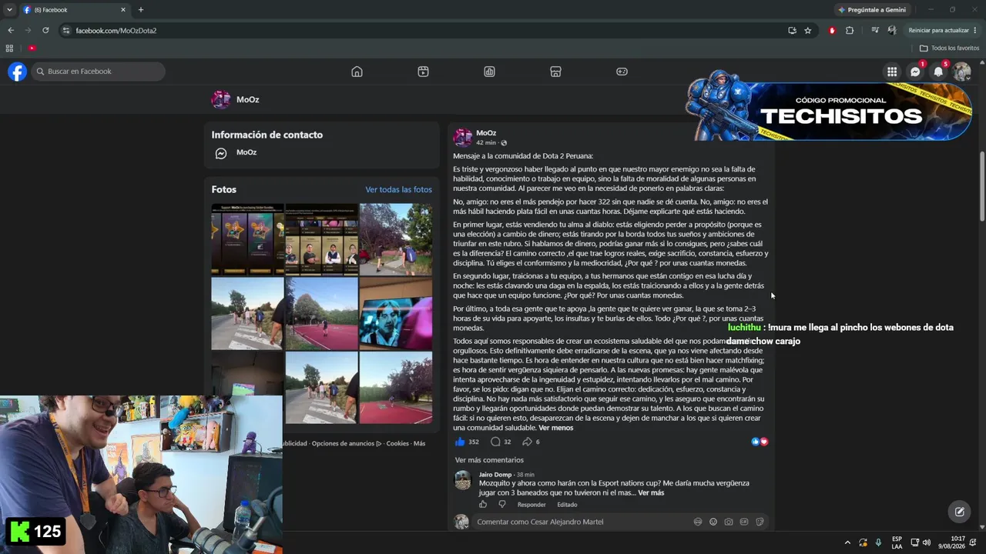The width and height of the screenshot is (986, 554).
Task: Open Chrome media controls icon
Action: pyautogui.click(x=875, y=31)
